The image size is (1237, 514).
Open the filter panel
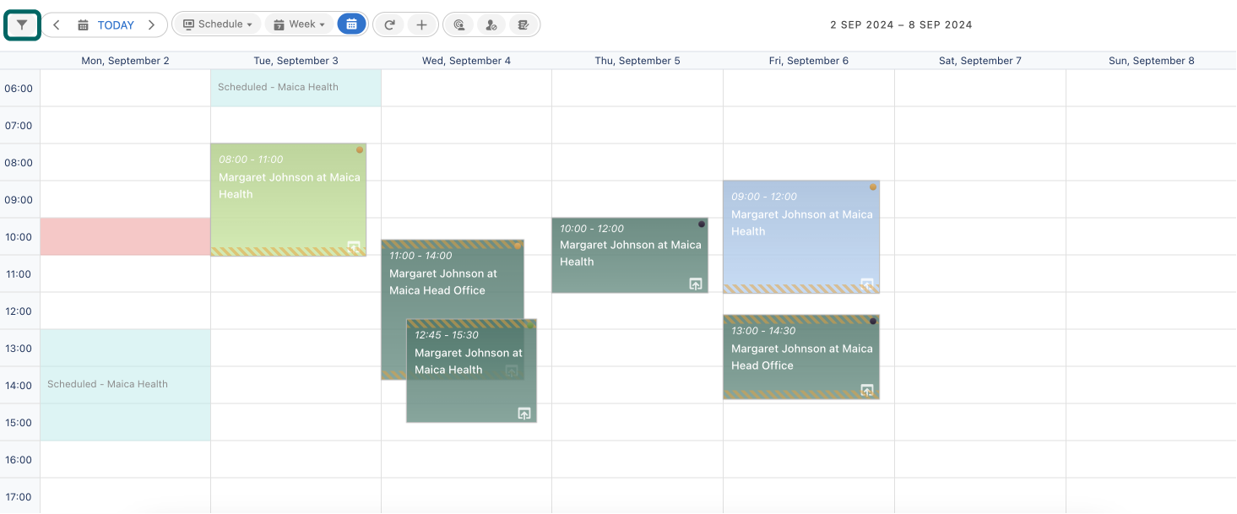(x=22, y=25)
